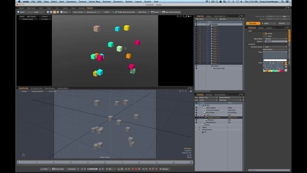Open the Texture menu
Image resolution: width=307 pixels, height=173 pixels.
(83, 1)
